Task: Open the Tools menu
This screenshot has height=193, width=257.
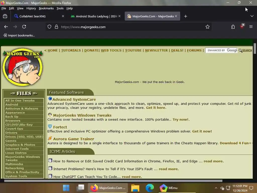Action: 60,8
